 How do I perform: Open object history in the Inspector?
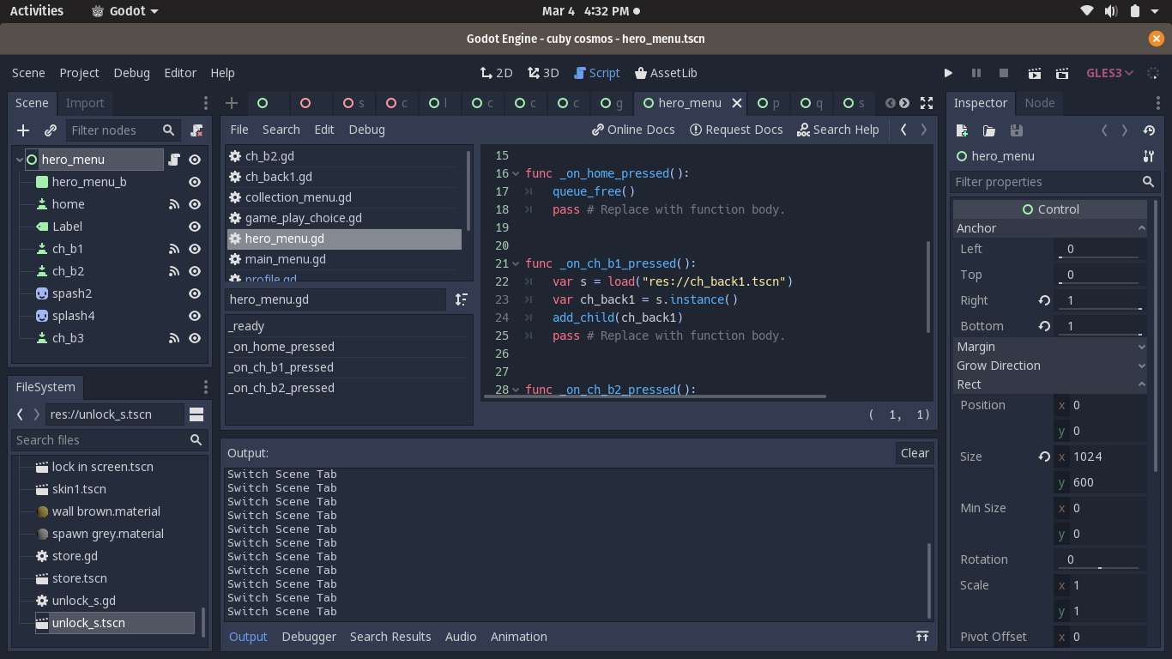point(1151,130)
